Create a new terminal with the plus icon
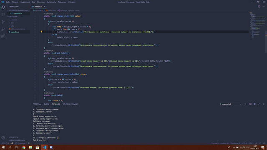The width and height of the screenshot is (267, 150). click(246, 104)
